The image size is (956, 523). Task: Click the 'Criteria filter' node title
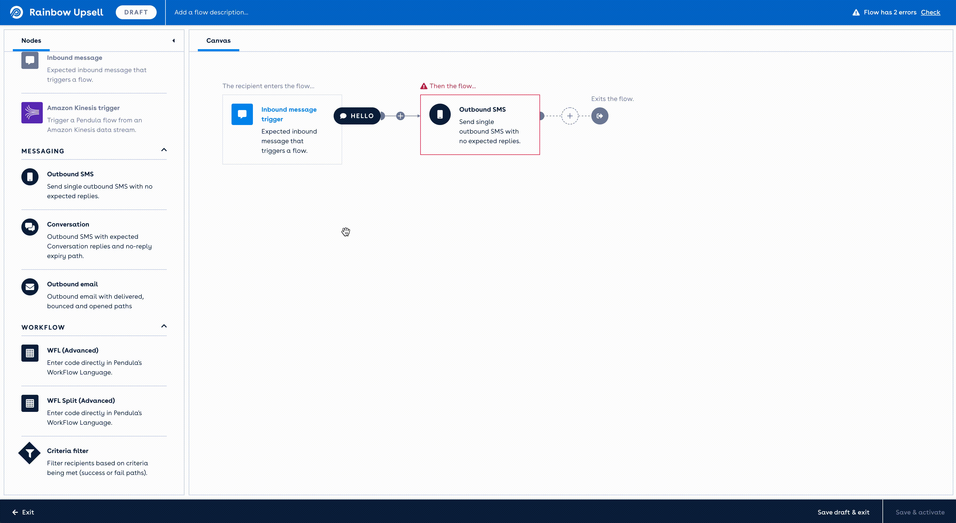68,451
